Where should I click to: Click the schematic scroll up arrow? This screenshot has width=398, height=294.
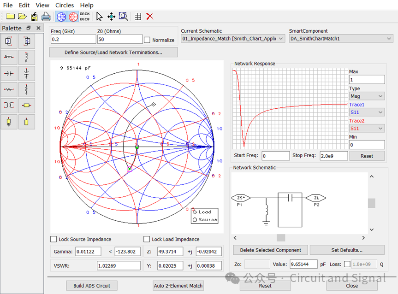tap(372, 176)
